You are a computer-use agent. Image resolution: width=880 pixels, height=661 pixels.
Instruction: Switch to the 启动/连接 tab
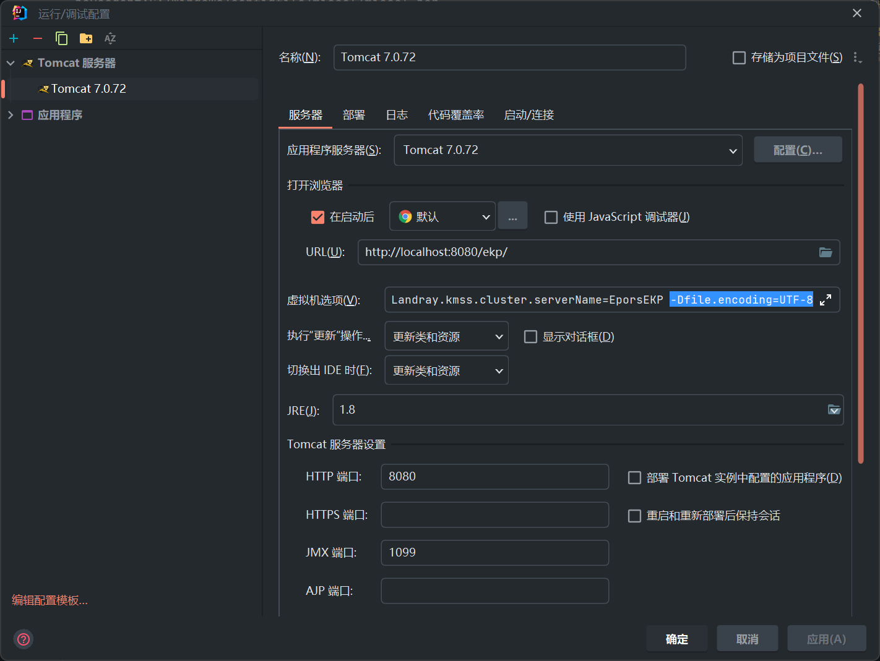529,115
